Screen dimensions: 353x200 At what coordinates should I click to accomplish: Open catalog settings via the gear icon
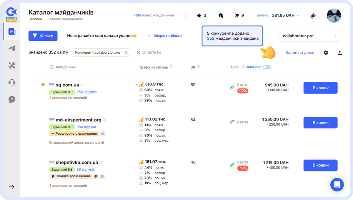pyautogui.click(x=326, y=52)
